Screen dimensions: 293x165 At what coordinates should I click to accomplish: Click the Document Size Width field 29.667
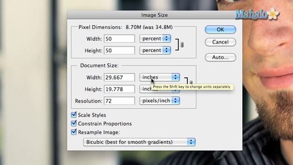pyautogui.click(x=119, y=77)
